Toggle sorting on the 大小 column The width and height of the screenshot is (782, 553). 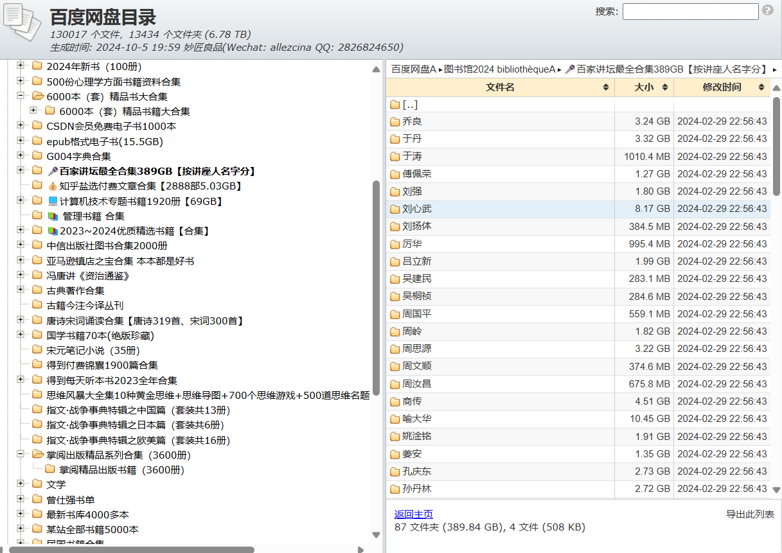coord(644,87)
